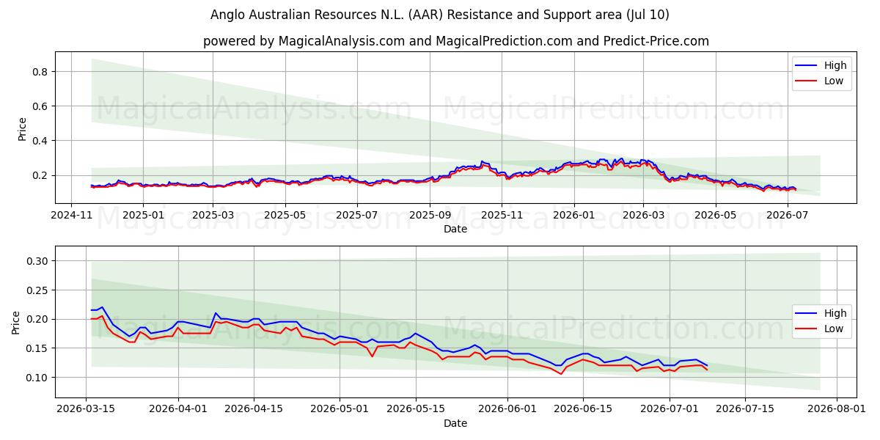This screenshot has width=880, height=440.
Task: Click the top chart 'Date' axis label
Action: (x=455, y=230)
